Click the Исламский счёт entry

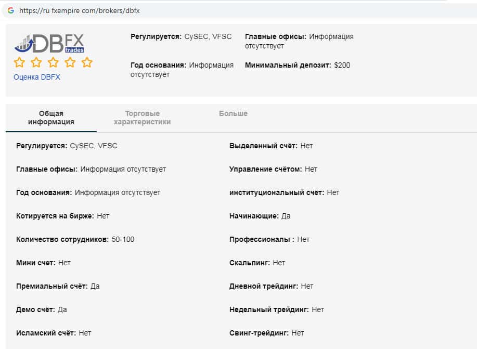coord(54,333)
